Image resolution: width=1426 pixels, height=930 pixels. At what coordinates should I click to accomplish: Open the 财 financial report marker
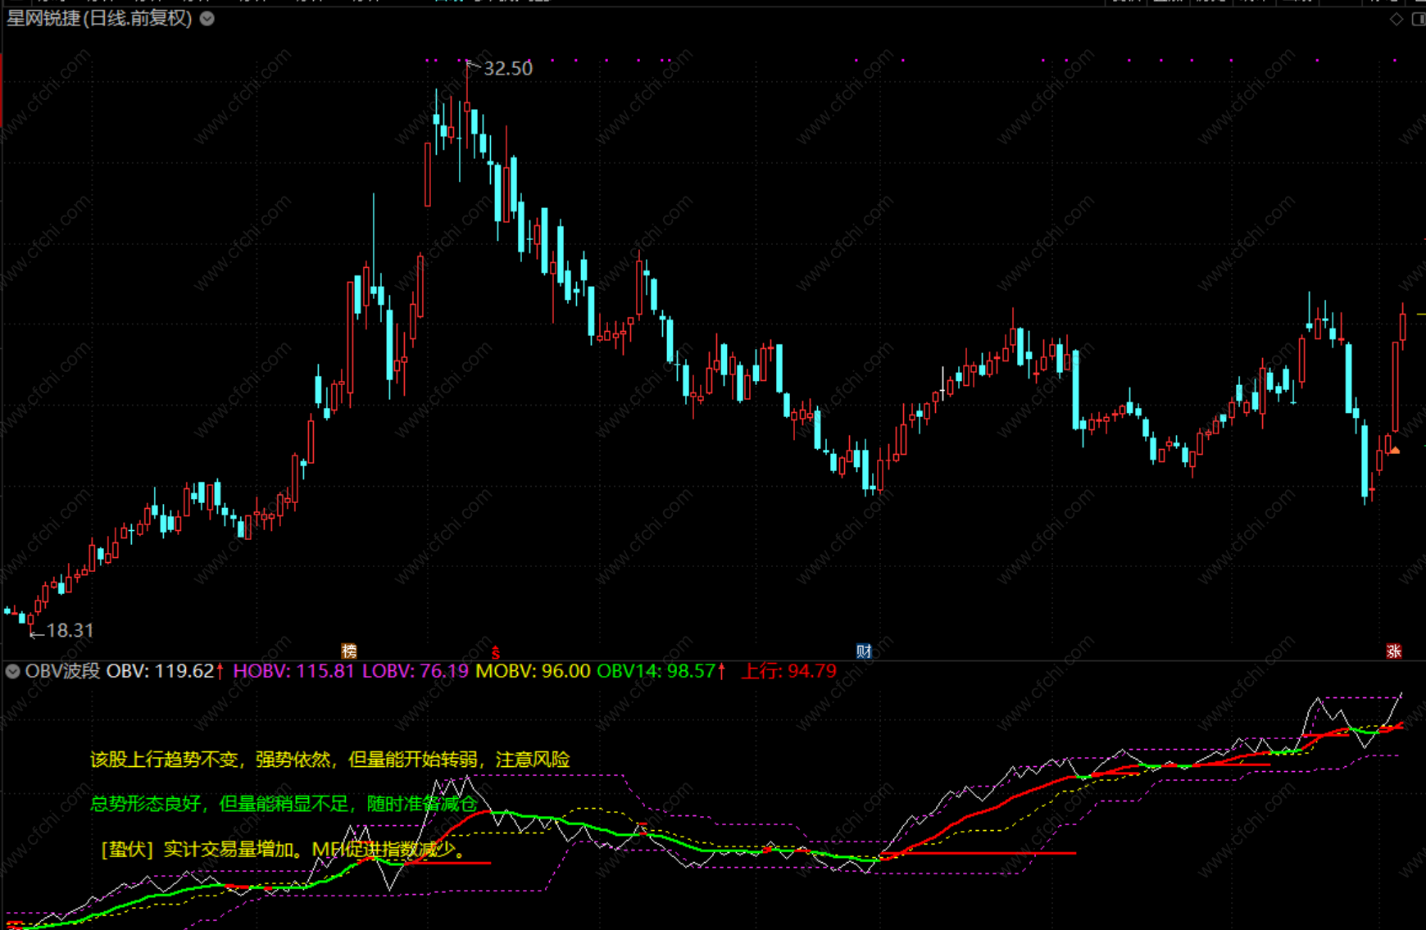pyautogui.click(x=864, y=651)
